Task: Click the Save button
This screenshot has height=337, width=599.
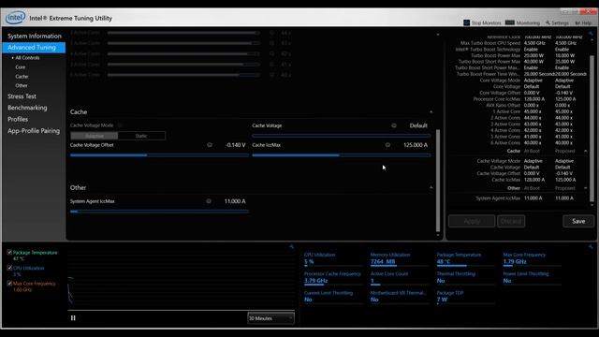Action: click(578, 221)
